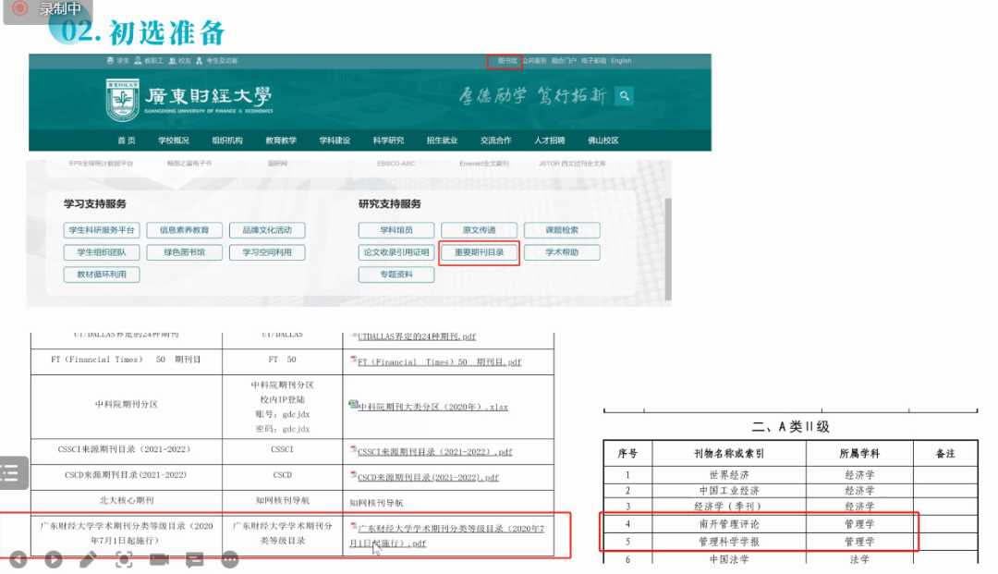
Task: Open 科学研究 navigation menu
Action: 388,140
